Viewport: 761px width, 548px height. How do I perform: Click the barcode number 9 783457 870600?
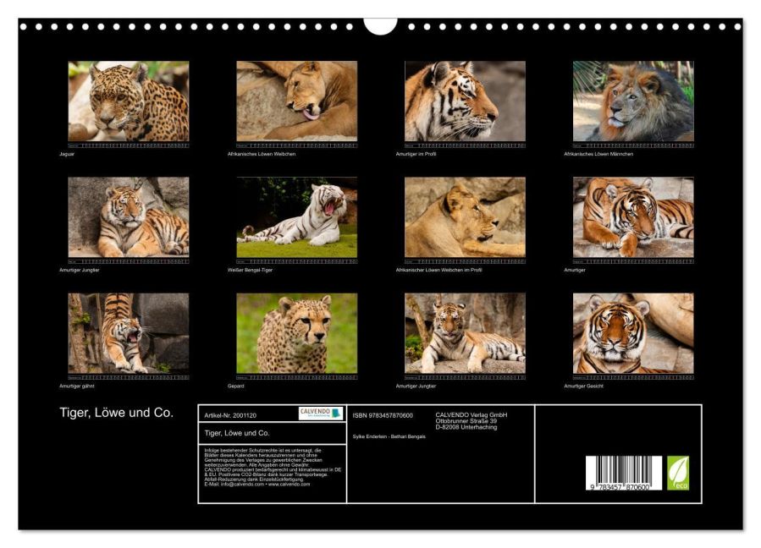tap(620, 487)
